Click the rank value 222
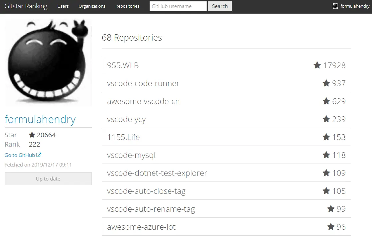This screenshot has height=239, width=372. [x=34, y=144]
